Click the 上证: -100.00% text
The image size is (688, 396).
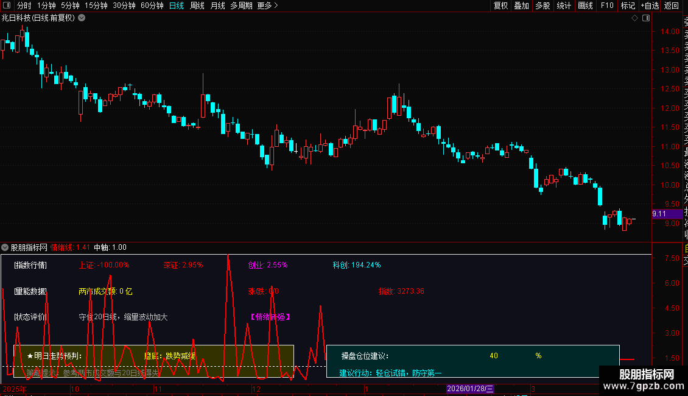(x=104, y=265)
